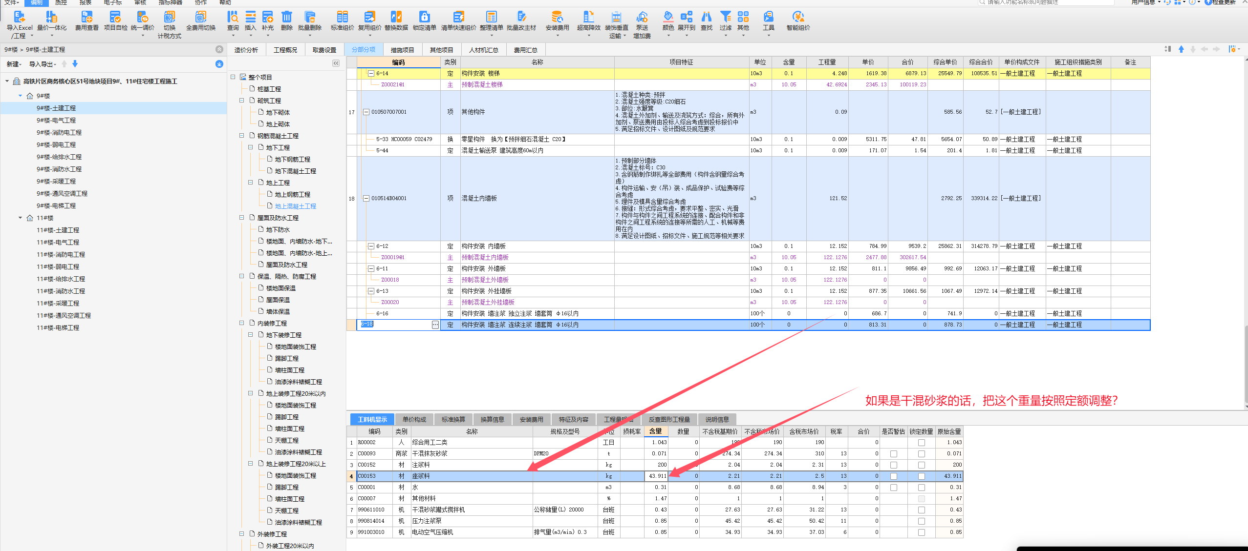Collapse the 6-12 构件安装 内墙板 row
1248x551 pixels.
pos(371,246)
